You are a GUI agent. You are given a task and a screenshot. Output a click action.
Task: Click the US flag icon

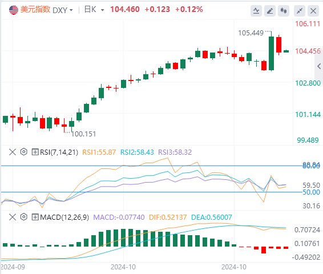click(x=14, y=10)
